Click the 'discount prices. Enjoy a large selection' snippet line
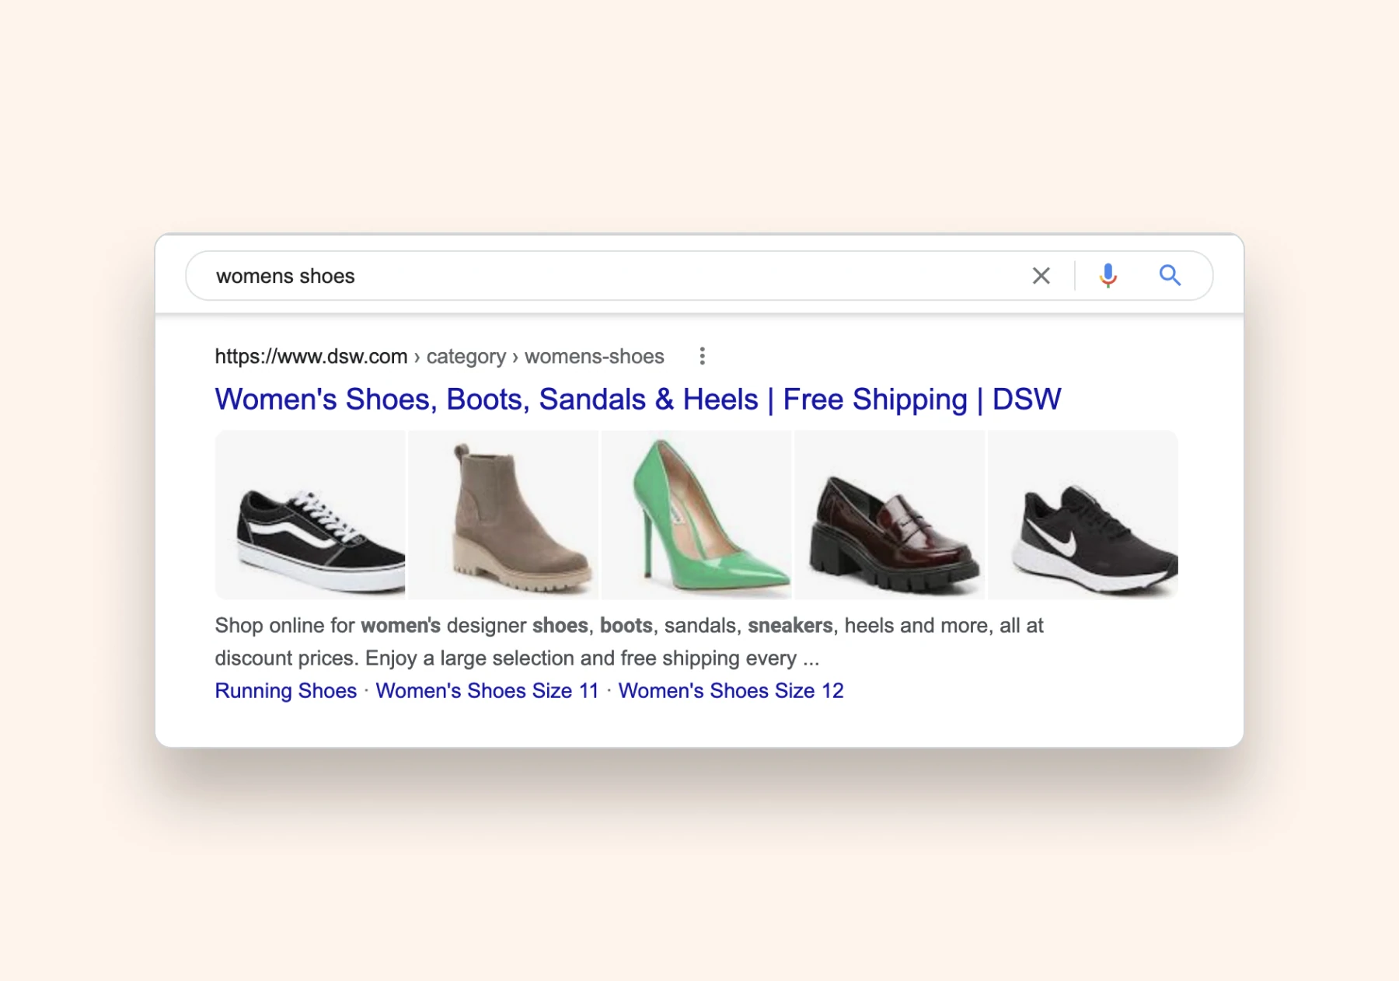 click(x=517, y=658)
